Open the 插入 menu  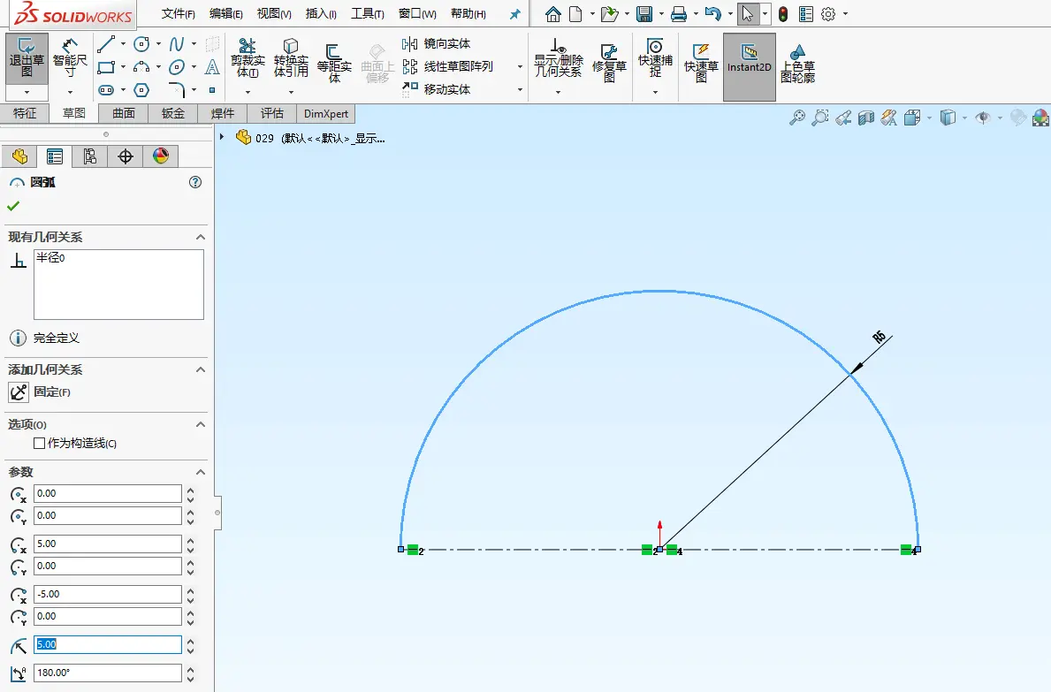click(321, 13)
